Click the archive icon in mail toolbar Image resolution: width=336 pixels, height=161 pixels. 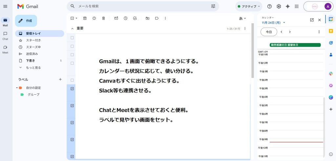point(85,18)
